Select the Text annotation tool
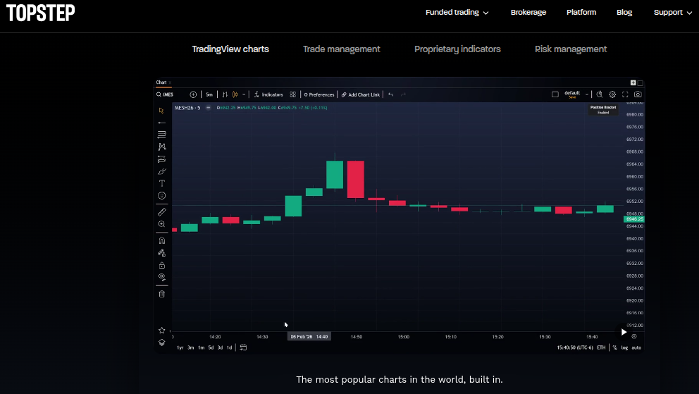Viewport: 699px width, 394px height. click(x=162, y=183)
